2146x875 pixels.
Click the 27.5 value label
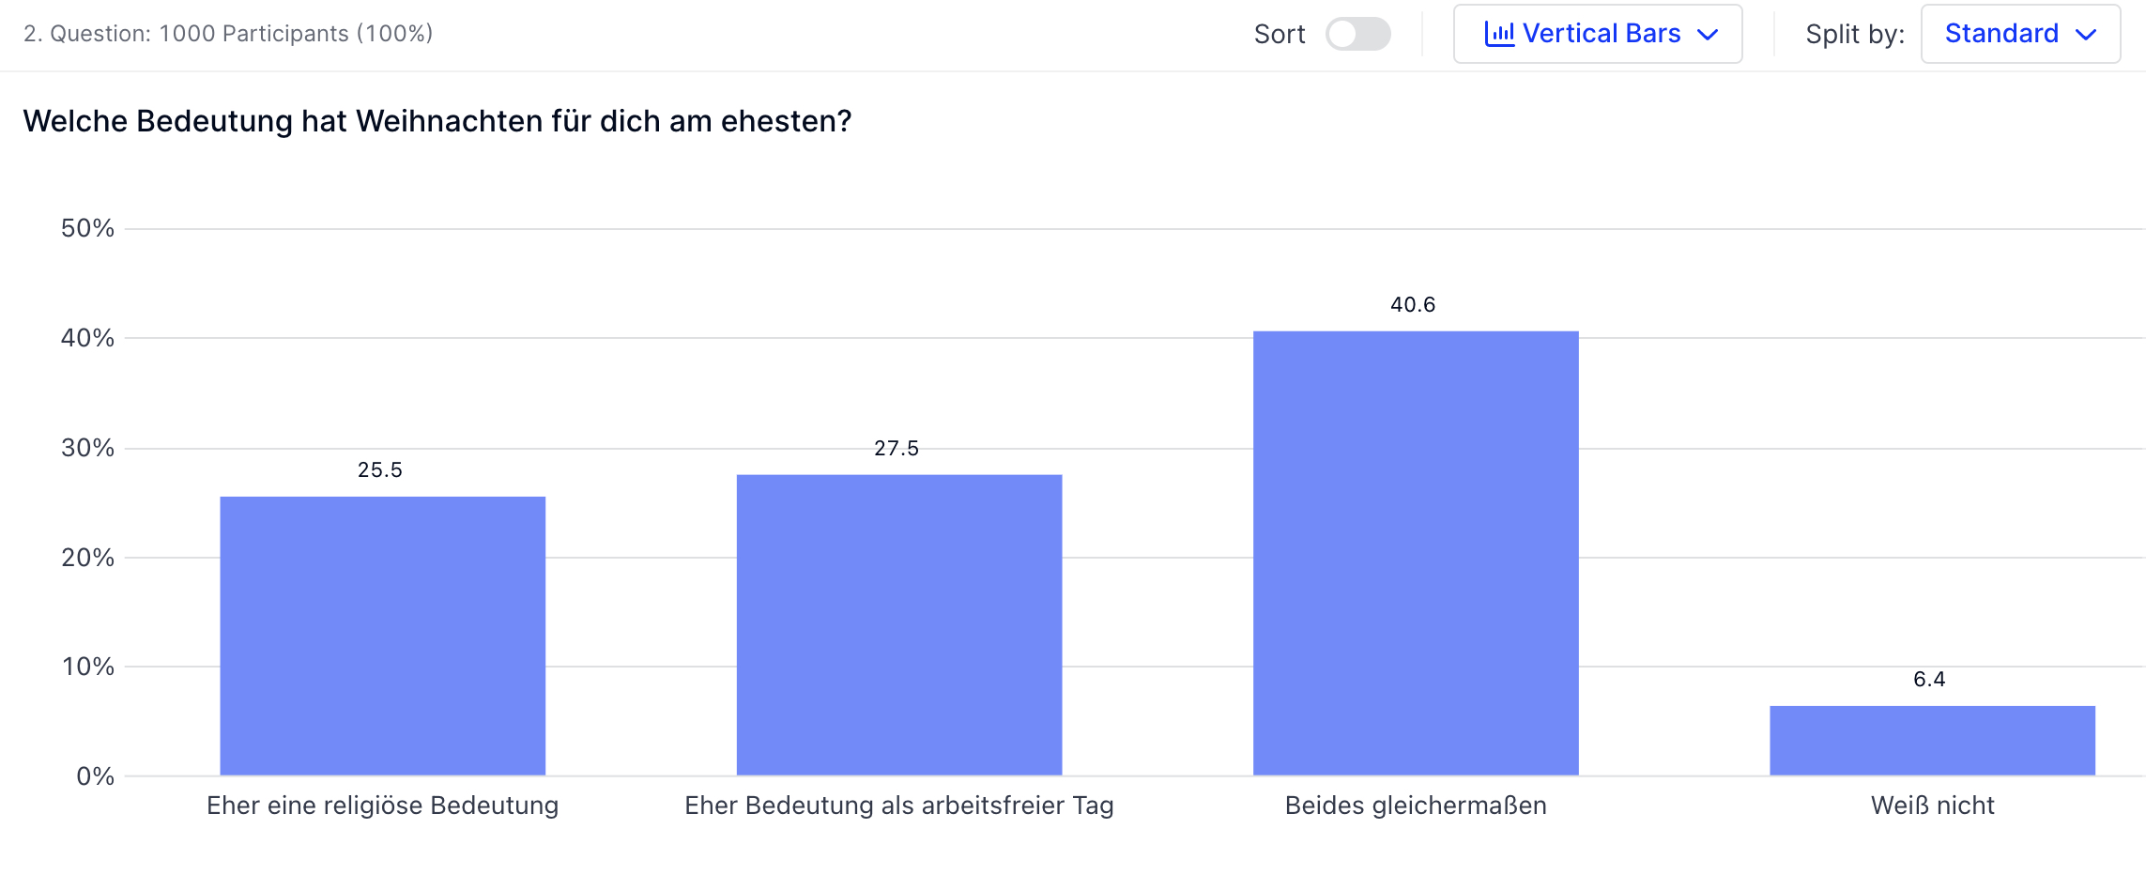(x=897, y=449)
